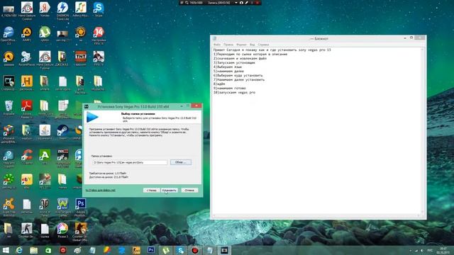Click the Cancel button in the installer

(x=189, y=191)
